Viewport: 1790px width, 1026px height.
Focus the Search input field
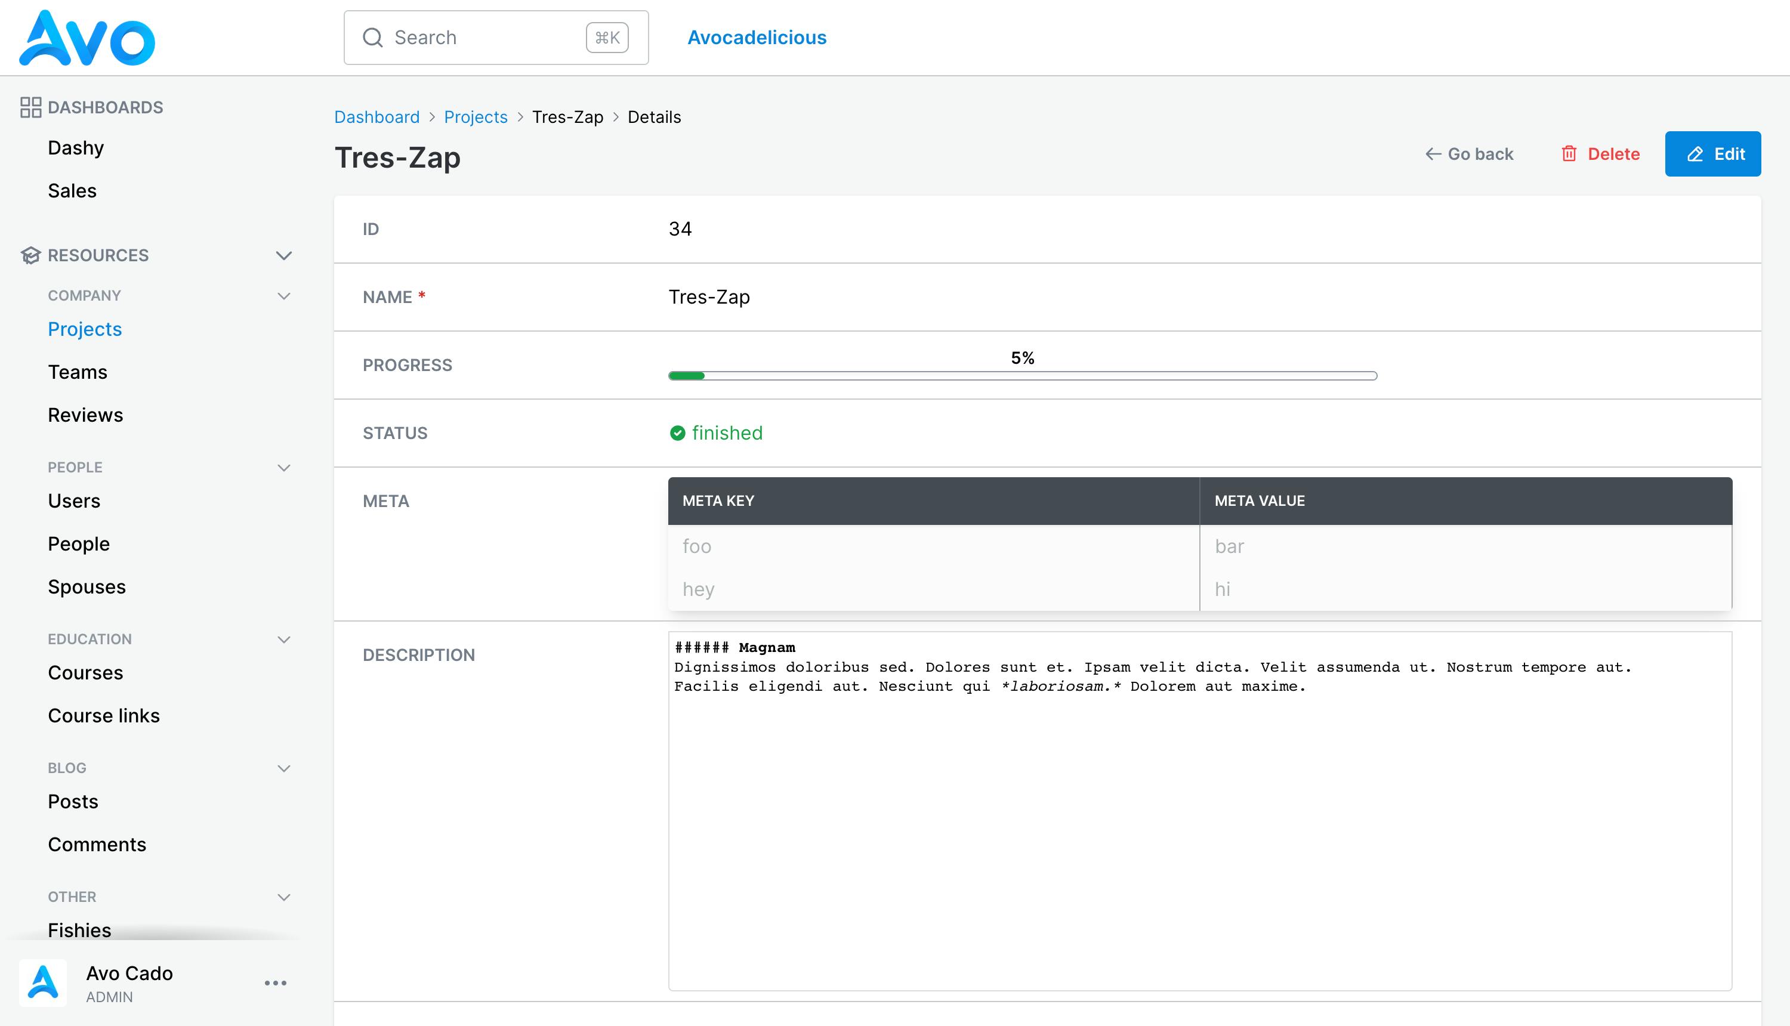tap(496, 38)
